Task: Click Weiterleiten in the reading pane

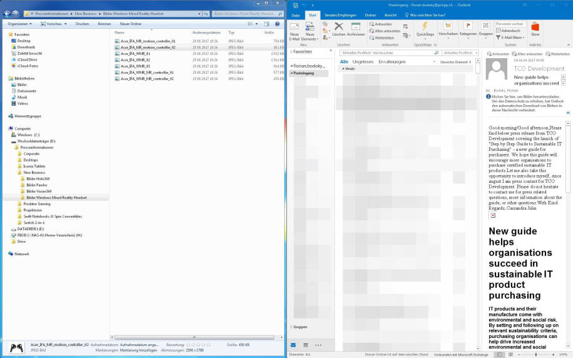Action: (x=557, y=54)
